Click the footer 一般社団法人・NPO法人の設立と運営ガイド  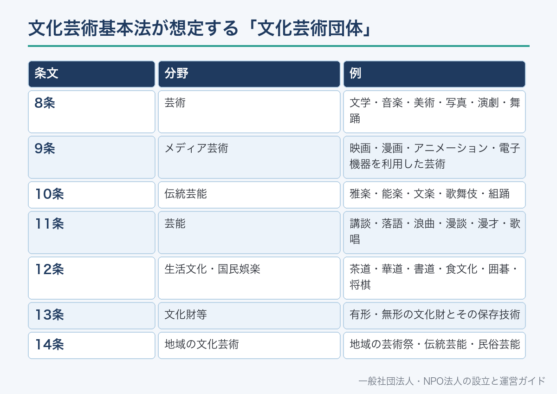tap(452, 381)
